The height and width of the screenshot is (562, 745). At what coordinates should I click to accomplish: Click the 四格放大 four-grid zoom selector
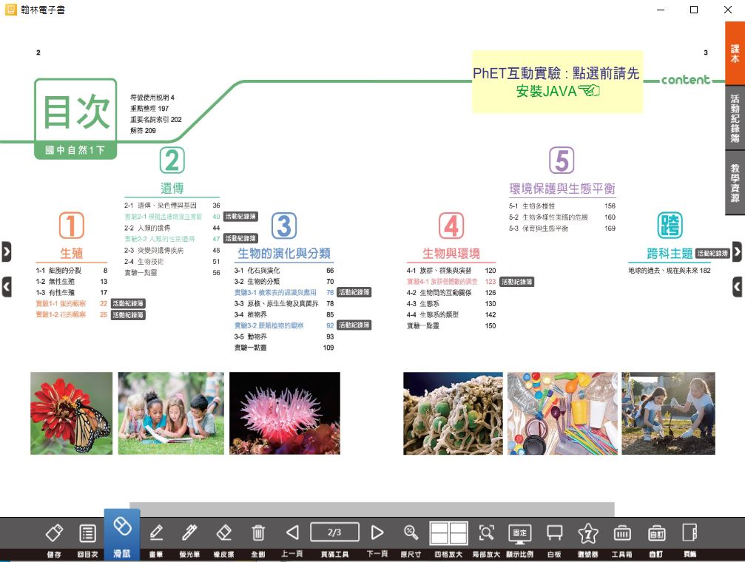point(449,532)
